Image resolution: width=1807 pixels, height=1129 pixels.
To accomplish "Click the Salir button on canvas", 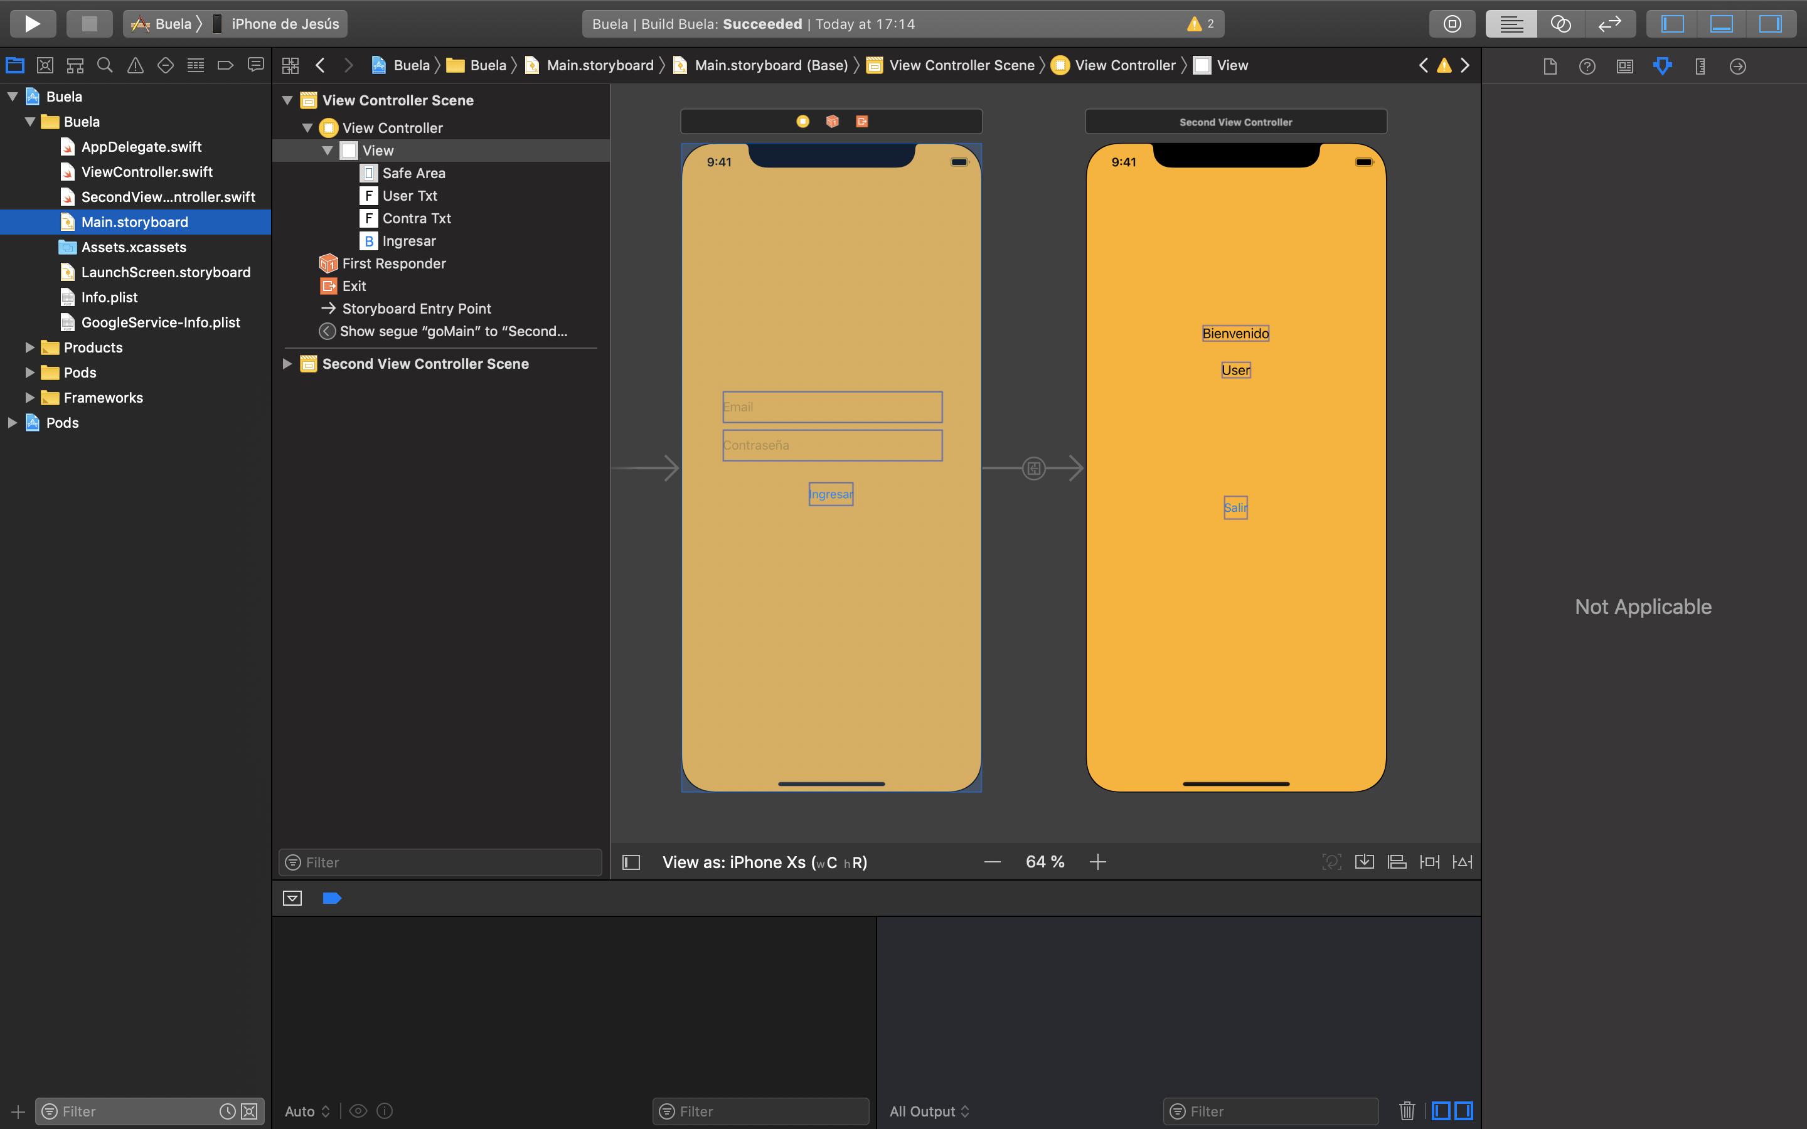I will (1236, 508).
